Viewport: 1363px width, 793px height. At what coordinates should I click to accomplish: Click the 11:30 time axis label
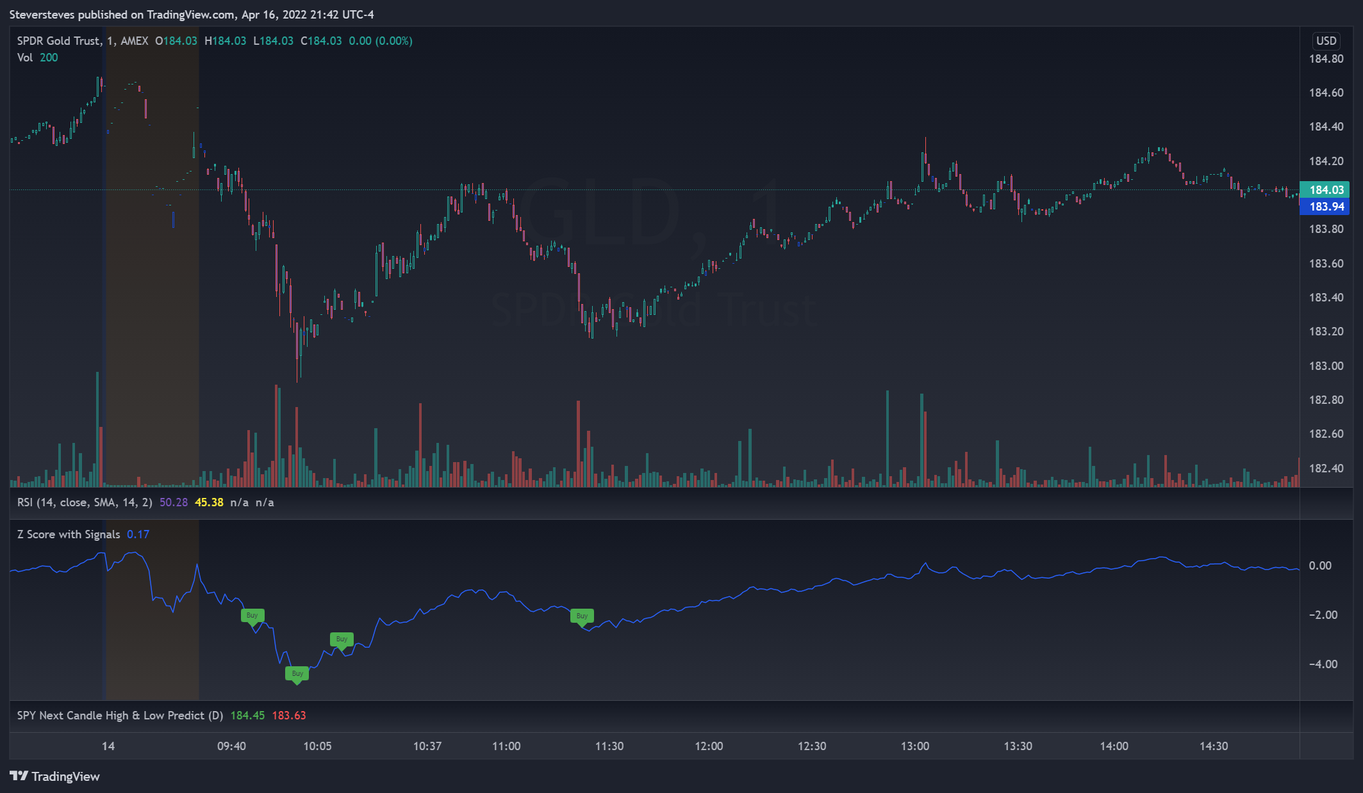[x=609, y=746]
